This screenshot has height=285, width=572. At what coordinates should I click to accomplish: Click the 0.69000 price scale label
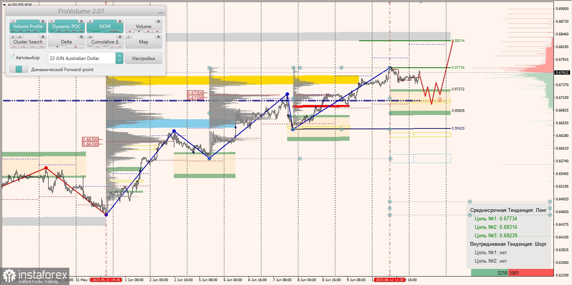[x=562, y=8]
